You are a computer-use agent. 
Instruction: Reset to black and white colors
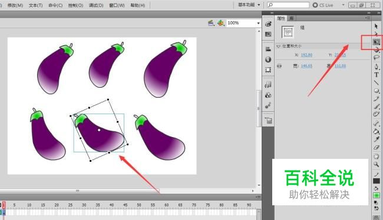(376, 202)
